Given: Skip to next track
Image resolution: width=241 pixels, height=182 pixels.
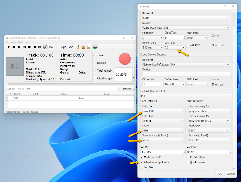Looking at the screenshot, I should [29, 47].
